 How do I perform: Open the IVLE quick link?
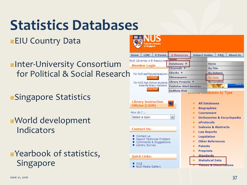pos(139,164)
